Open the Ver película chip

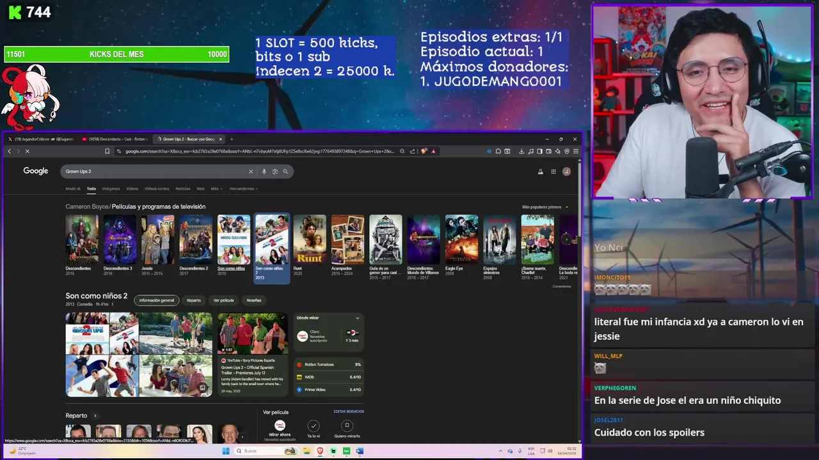coord(223,300)
